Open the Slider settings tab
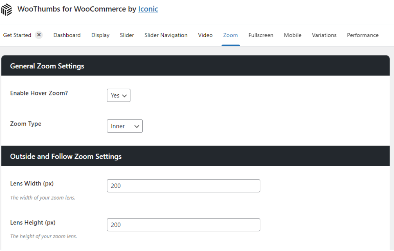394x251 pixels. click(127, 35)
